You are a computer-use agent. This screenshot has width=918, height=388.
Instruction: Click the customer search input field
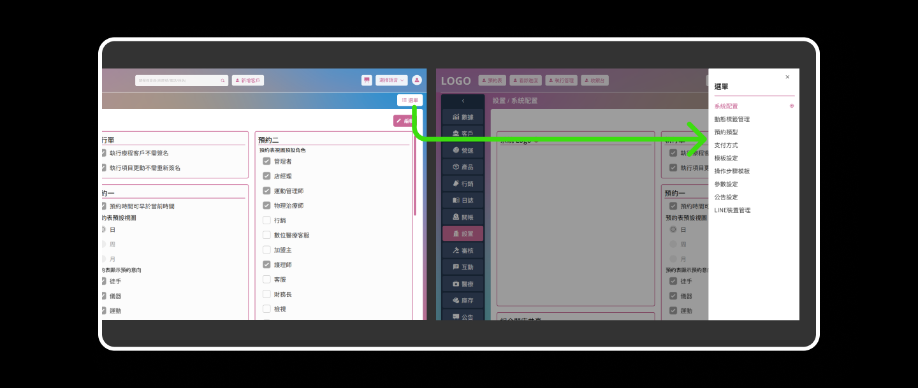click(178, 81)
